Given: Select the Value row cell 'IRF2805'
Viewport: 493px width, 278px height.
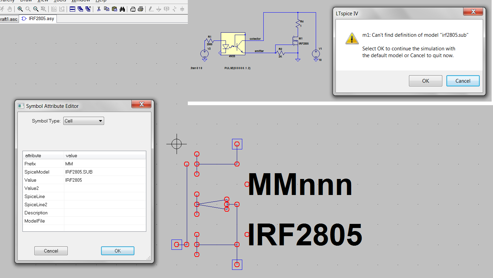Looking at the screenshot, I should pyautogui.click(x=105, y=180).
